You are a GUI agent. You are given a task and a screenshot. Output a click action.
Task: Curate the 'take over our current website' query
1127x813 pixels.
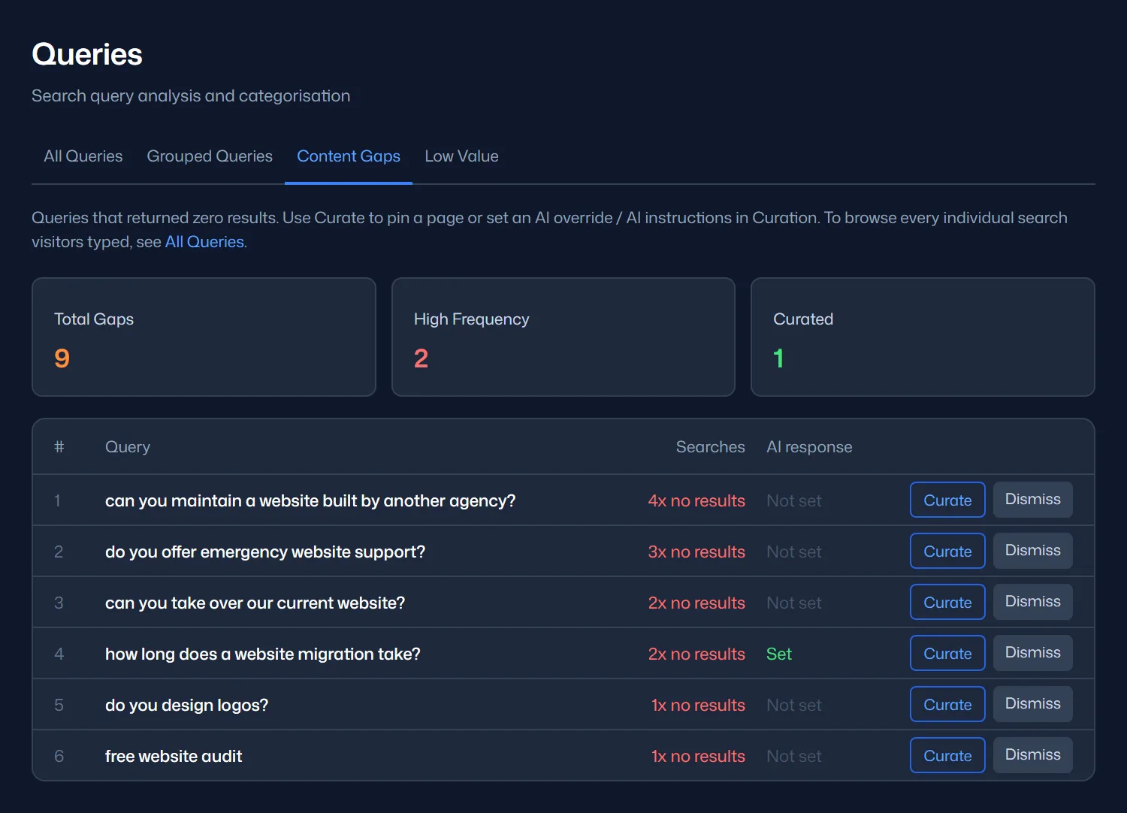pyautogui.click(x=947, y=602)
